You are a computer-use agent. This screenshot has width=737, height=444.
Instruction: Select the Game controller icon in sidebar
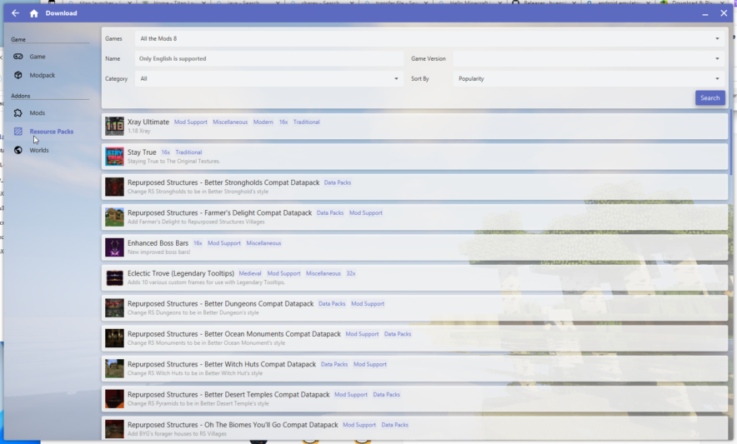[18, 57]
